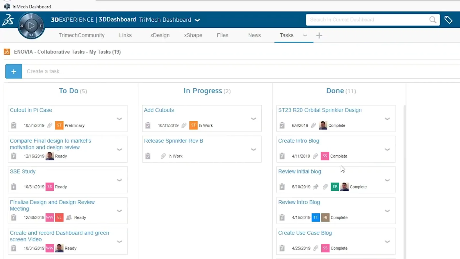Image resolution: width=460 pixels, height=259 pixels.
Task: Toggle completion clipboard on Cutout in Pi Case
Action: (14, 125)
